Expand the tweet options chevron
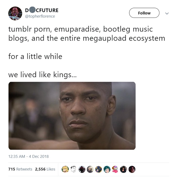 click(x=167, y=13)
